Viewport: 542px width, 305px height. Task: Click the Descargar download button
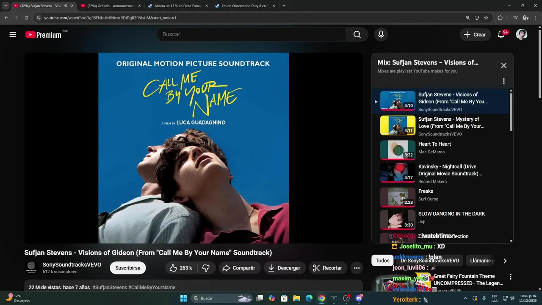tap(285, 268)
